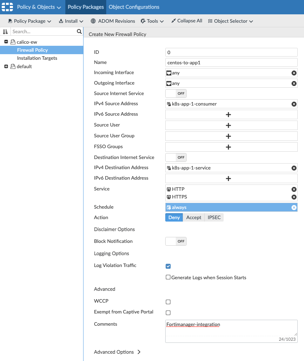Screen dimensions: 304x361
Task: Add a Source User with plus
Action: pos(228,125)
